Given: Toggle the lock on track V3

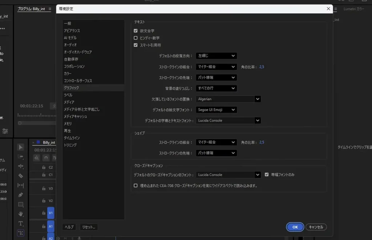Looking at the screenshot, I should (x=44, y=189).
